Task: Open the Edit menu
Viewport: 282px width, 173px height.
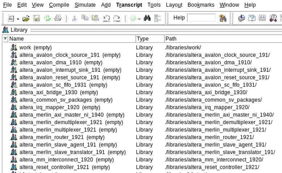Action: click(22, 5)
